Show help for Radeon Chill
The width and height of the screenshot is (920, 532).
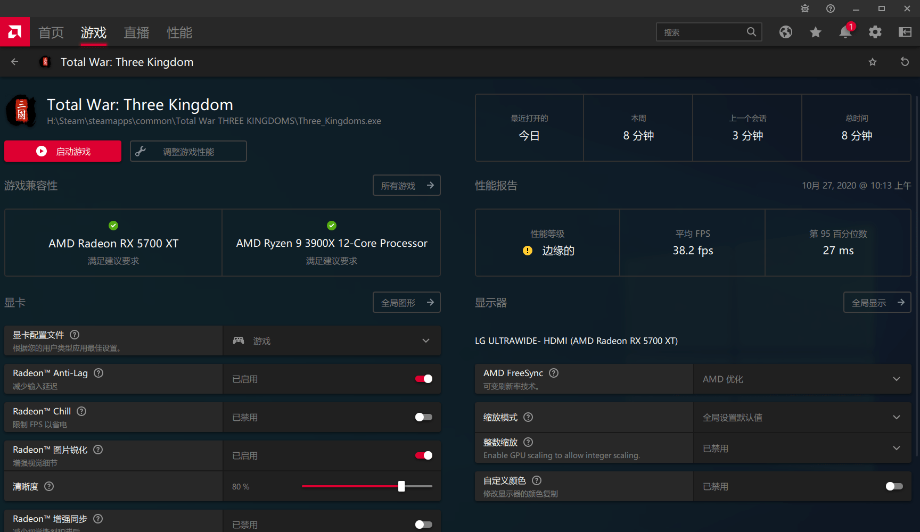81,411
